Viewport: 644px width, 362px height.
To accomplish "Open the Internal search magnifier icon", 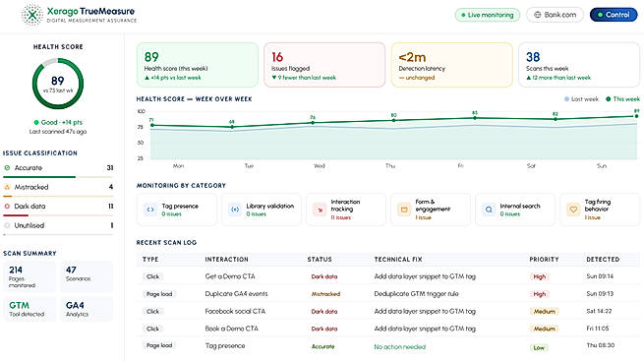I will [x=489, y=210].
